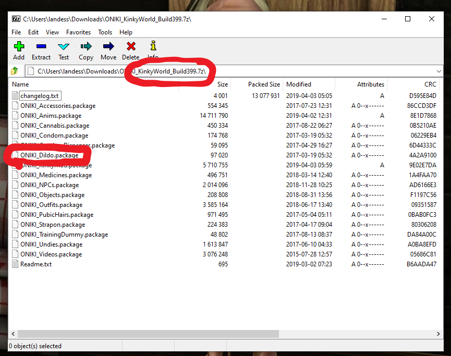
Task: Click icon beside ONIKI_Videos.package
Action: (x=15, y=254)
